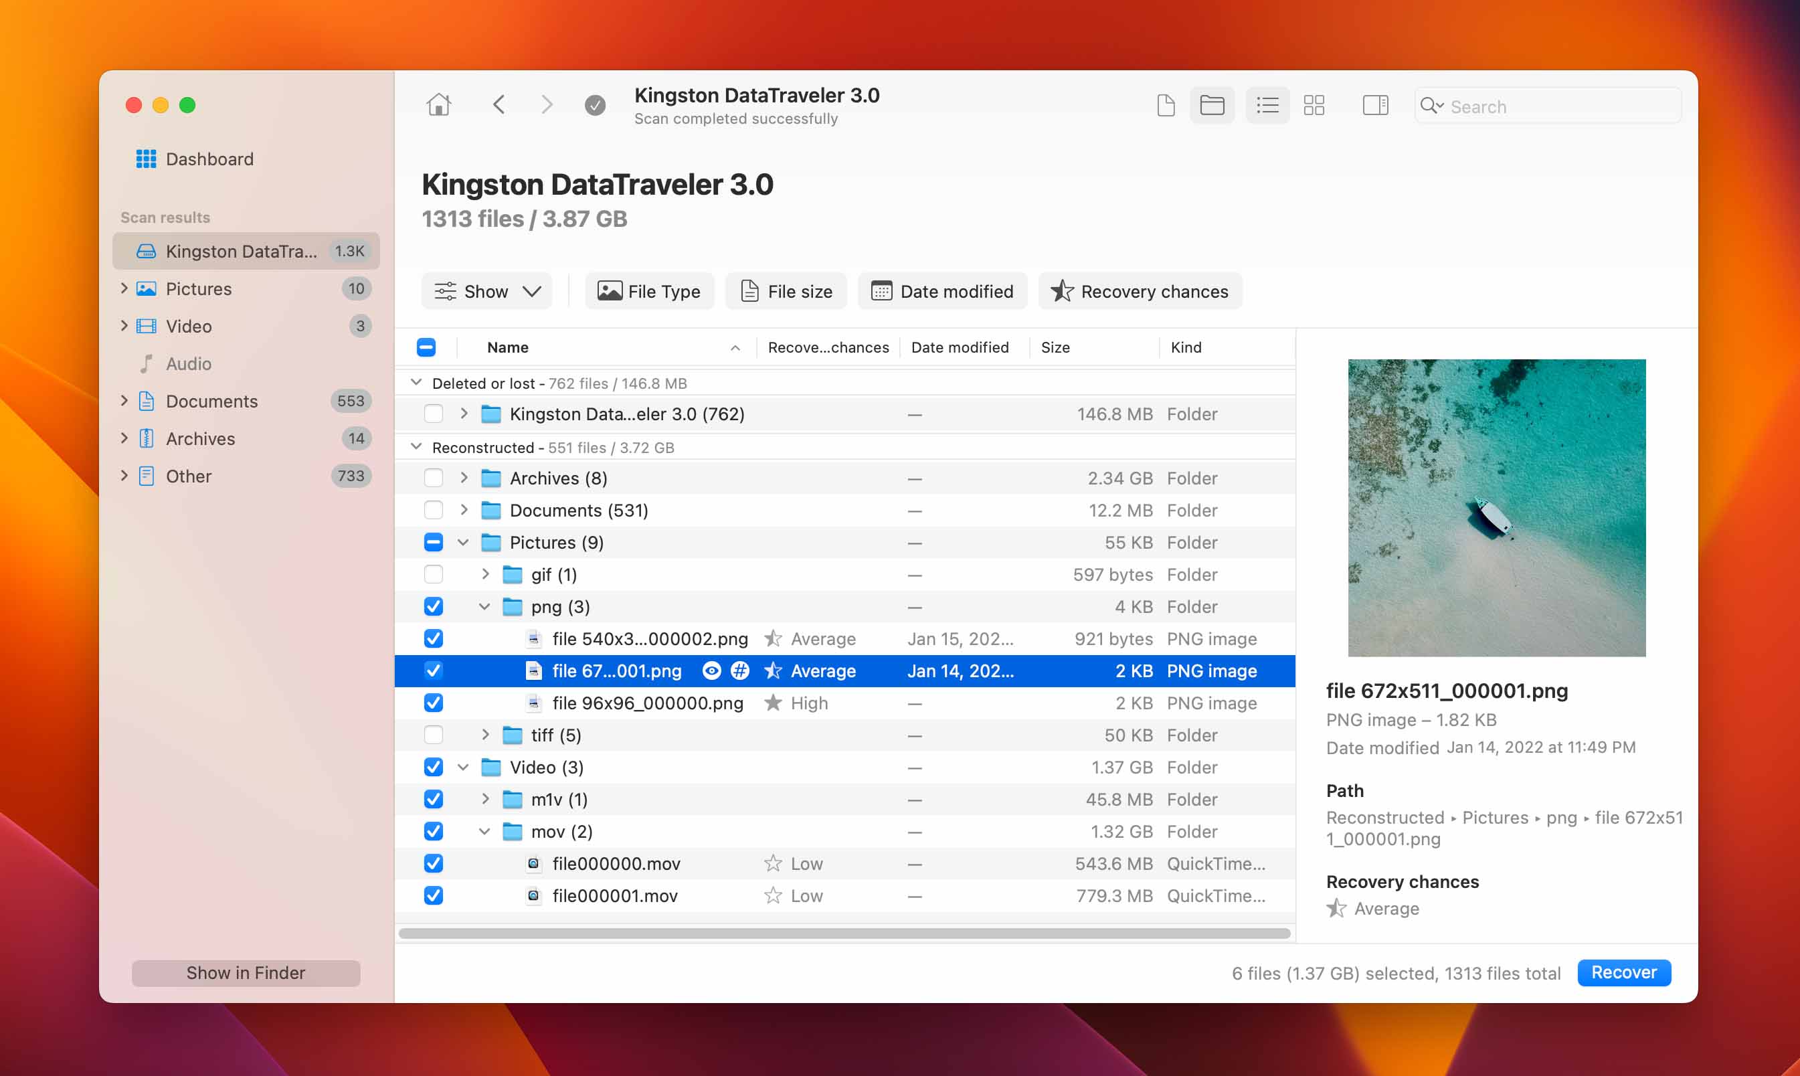Click the Search input field
Image resolution: width=1800 pixels, height=1076 pixels.
point(1548,106)
